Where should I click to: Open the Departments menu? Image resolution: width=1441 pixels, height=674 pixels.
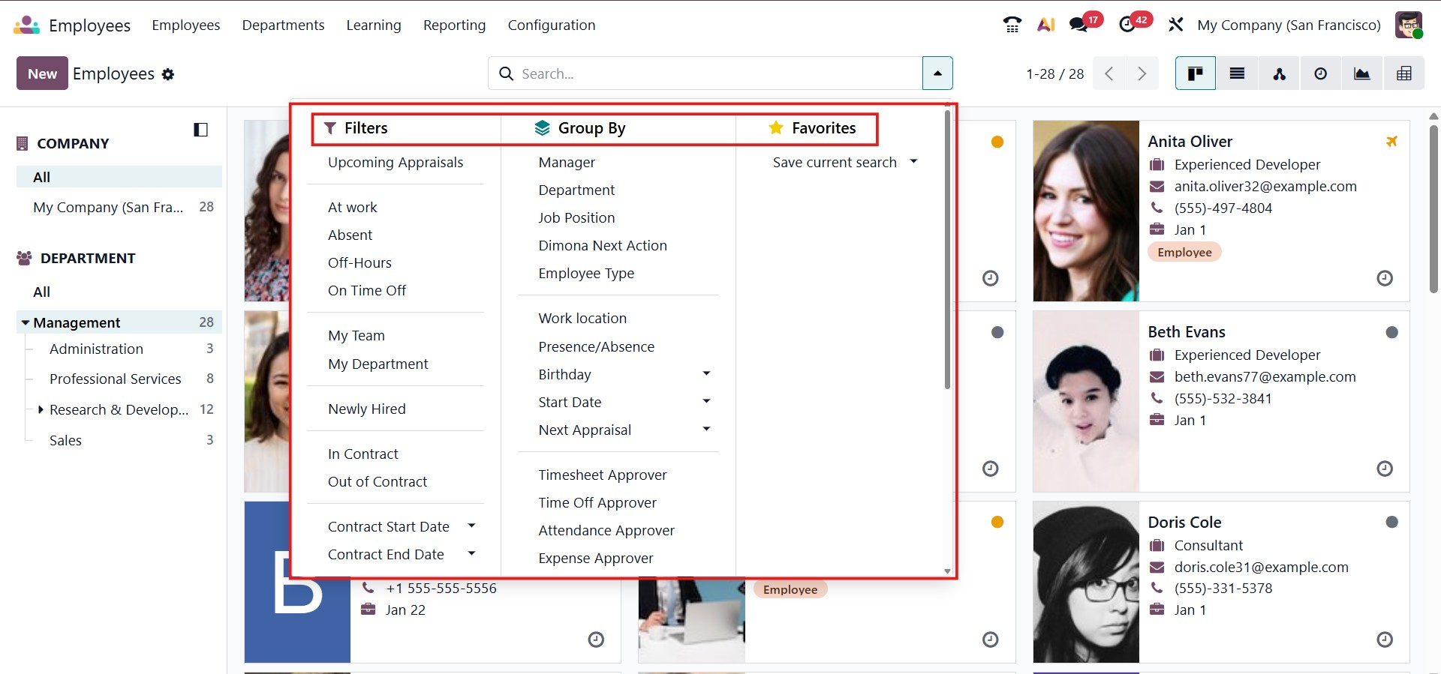point(283,25)
